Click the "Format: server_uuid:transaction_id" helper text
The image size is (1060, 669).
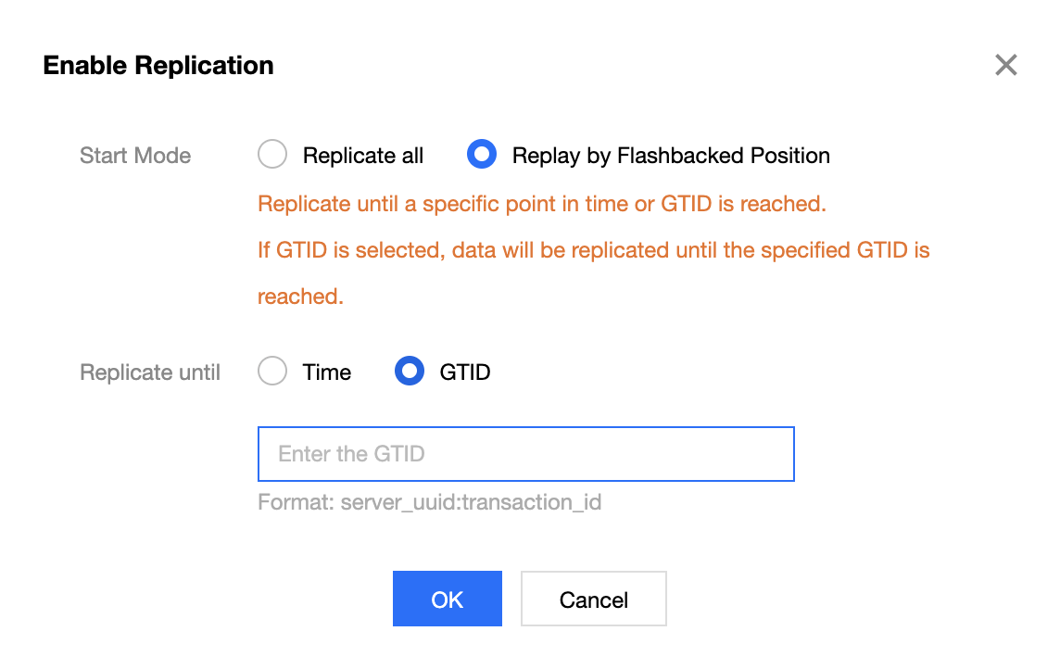pos(430,503)
